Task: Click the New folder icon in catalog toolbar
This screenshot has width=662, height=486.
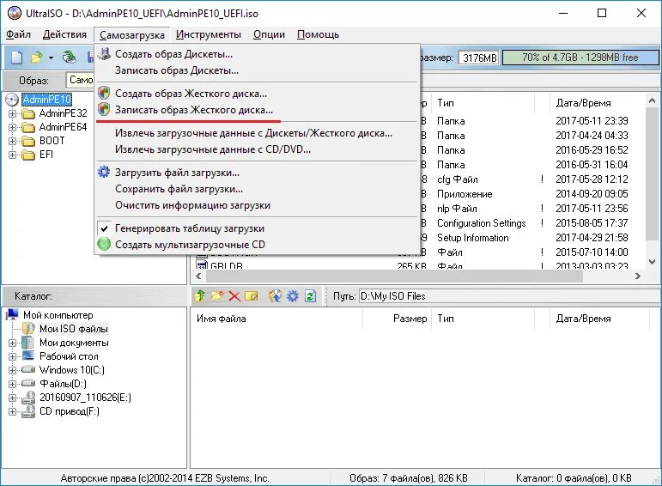Action: 217,296
